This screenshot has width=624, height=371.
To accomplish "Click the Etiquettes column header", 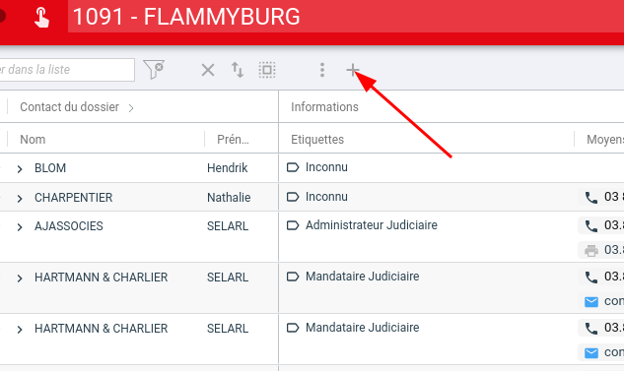I will (317, 140).
